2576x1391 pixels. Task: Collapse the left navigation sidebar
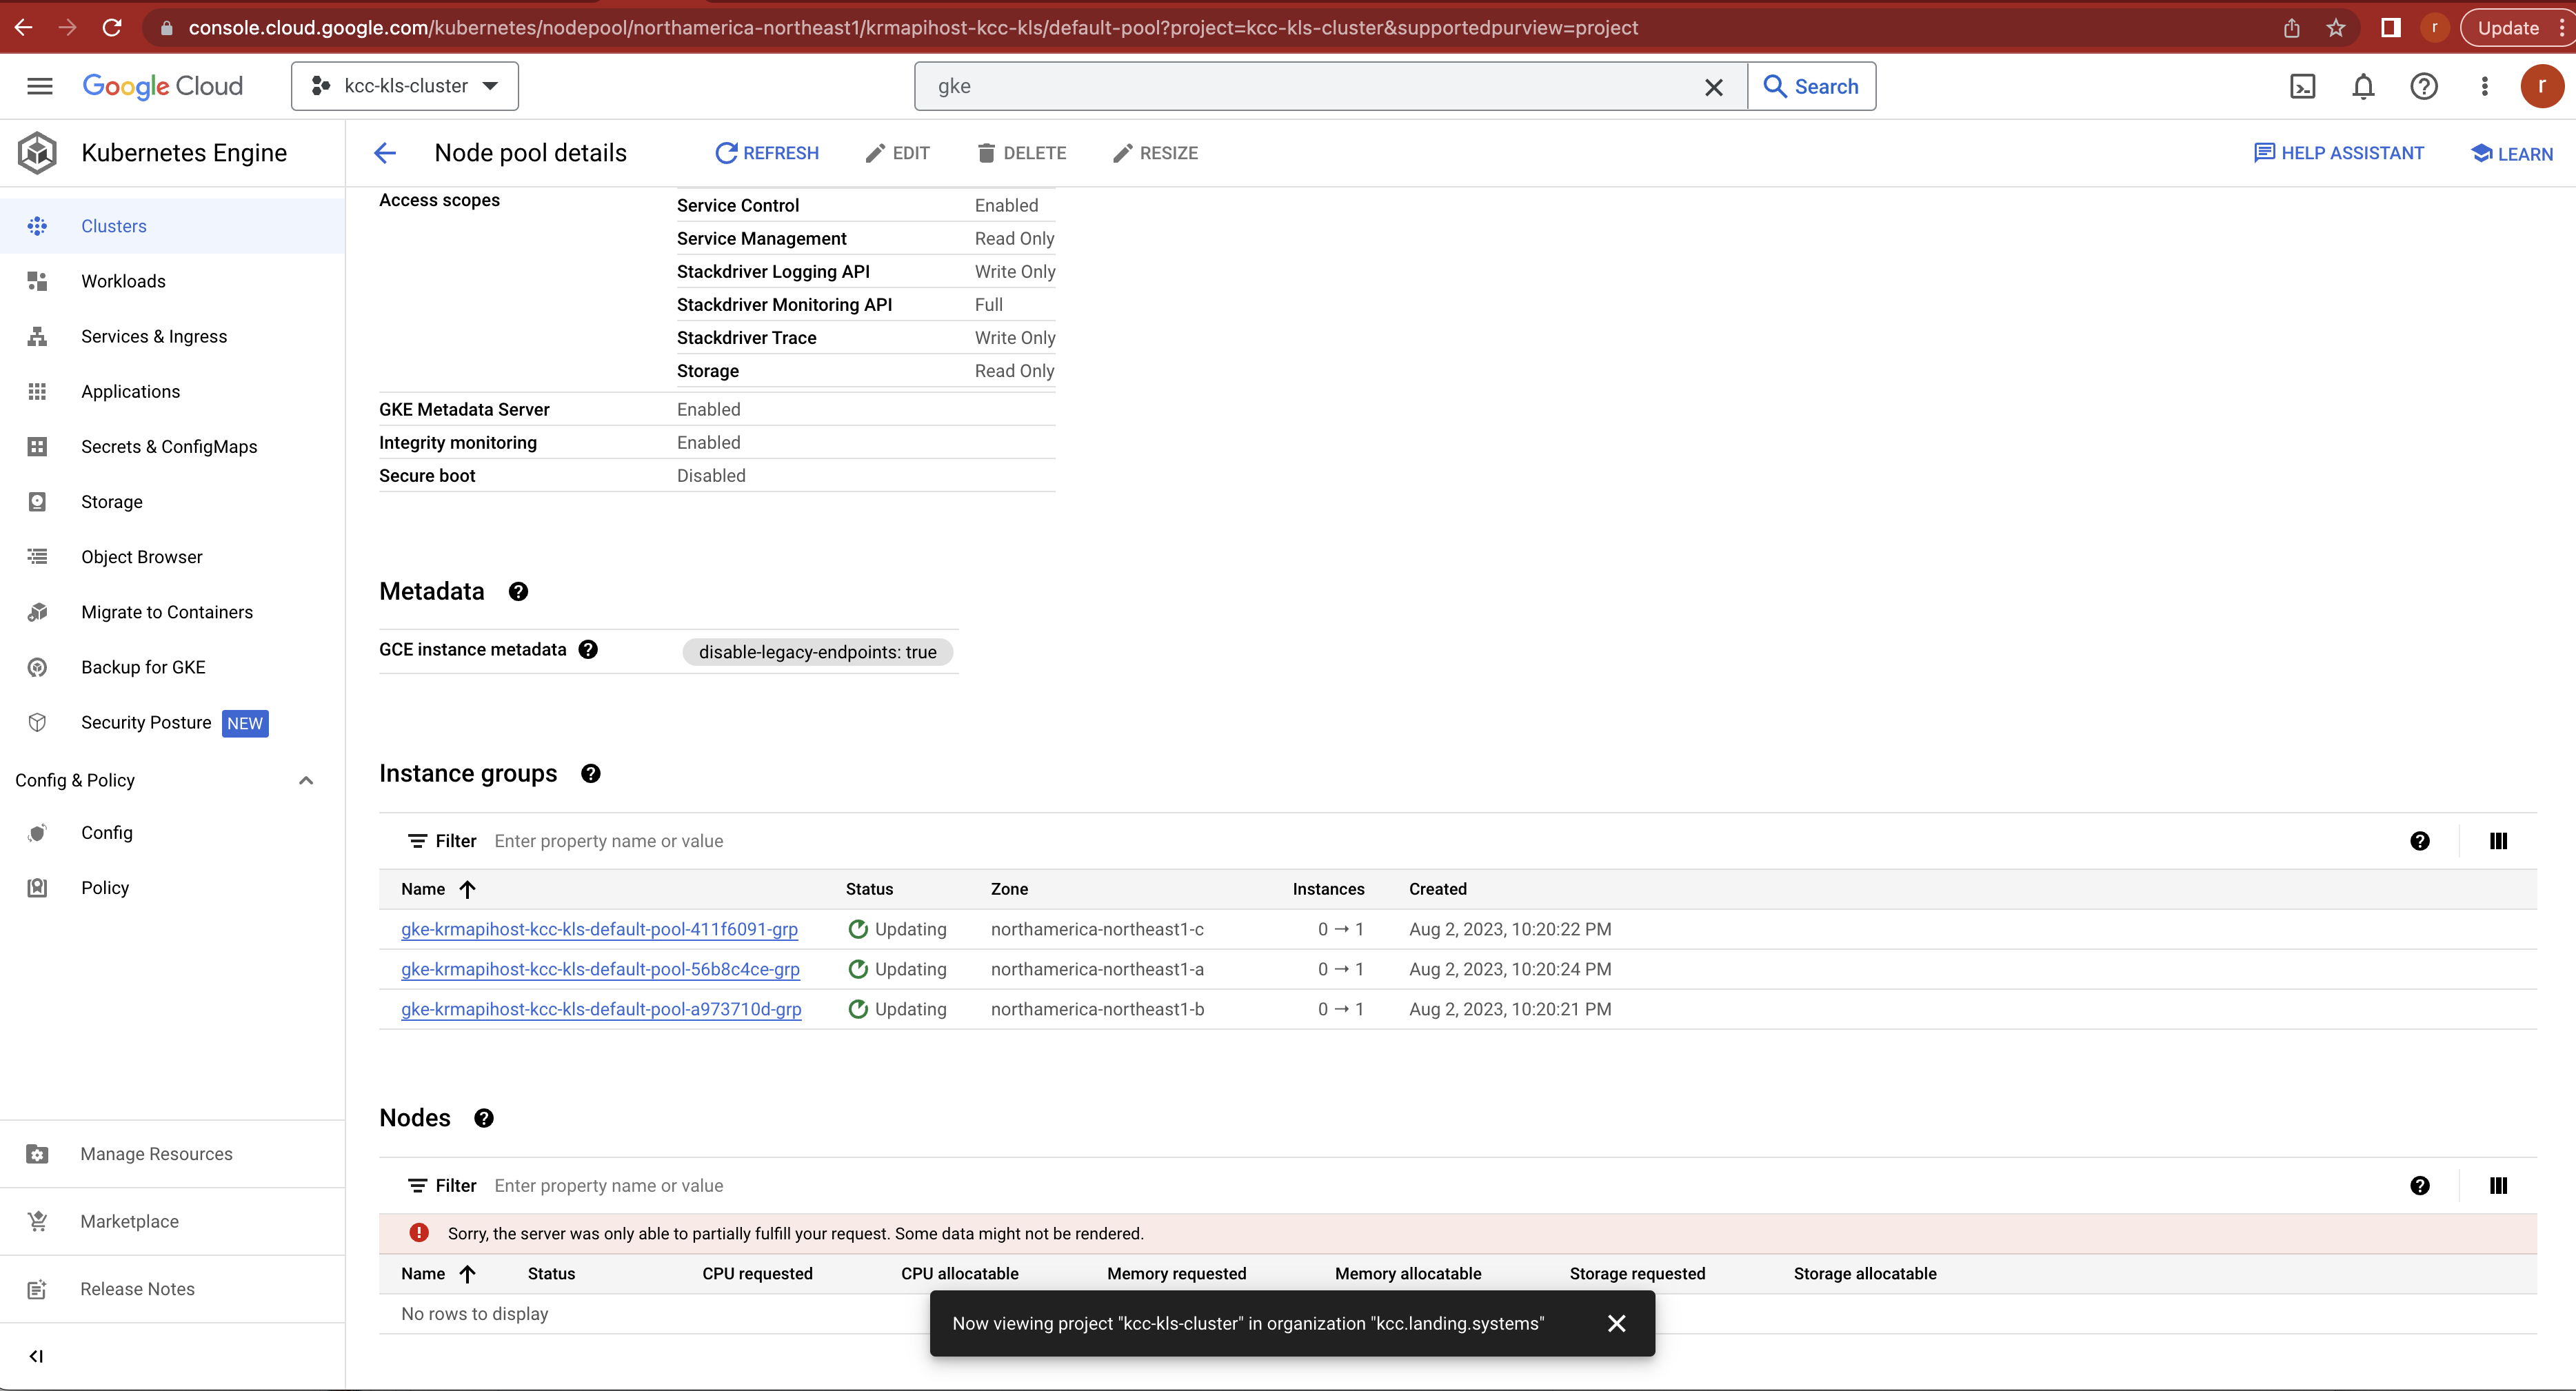[36, 1356]
